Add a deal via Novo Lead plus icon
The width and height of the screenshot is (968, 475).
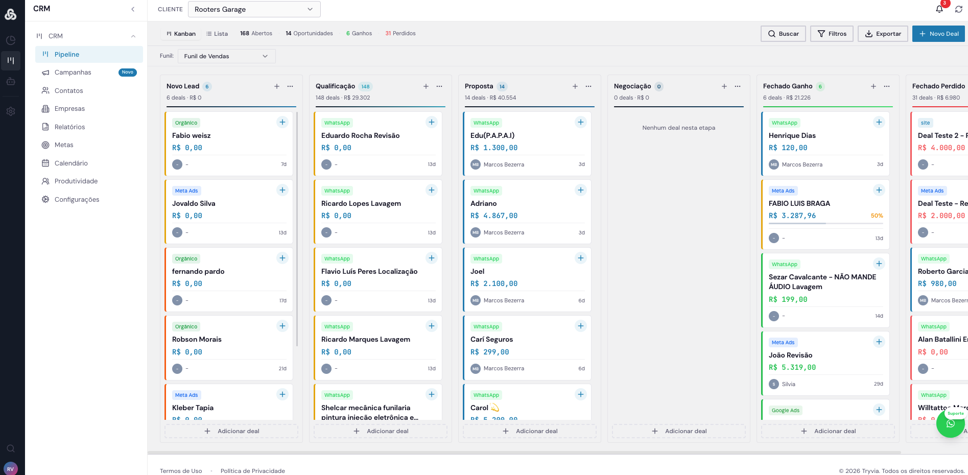click(x=277, y=86)
